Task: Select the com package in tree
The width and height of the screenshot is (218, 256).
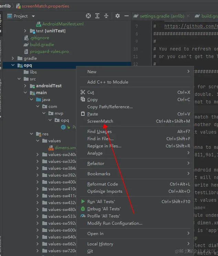Action: [x=53, y=107]
